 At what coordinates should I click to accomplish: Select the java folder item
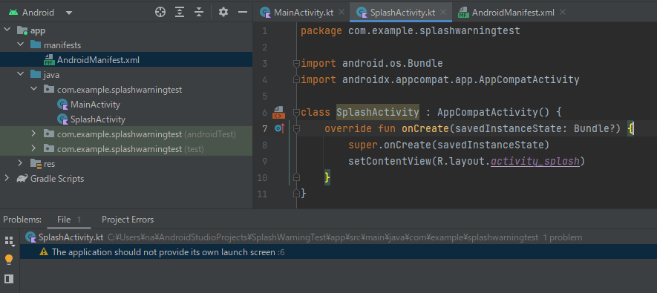click(51, 75)
